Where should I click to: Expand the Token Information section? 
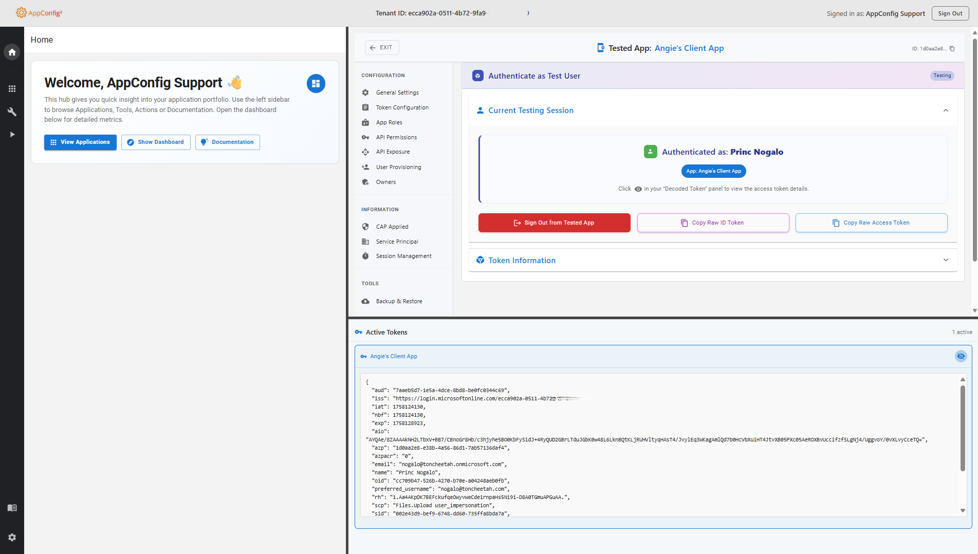point(945,260)
